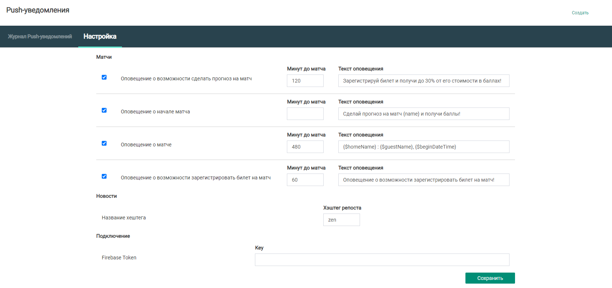The width and height of the screenshot is (612, 288).
Task: Open the Журнал Push-уведомлений tab
Action: click(x=40, y=36)
